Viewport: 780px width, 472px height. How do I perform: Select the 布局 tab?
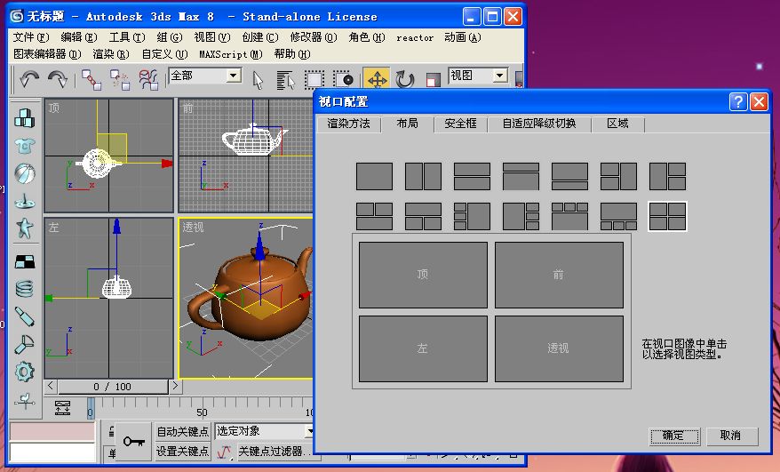click(408, 123)
